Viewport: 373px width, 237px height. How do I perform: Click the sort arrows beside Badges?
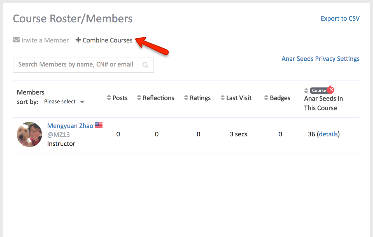point(266,98)
